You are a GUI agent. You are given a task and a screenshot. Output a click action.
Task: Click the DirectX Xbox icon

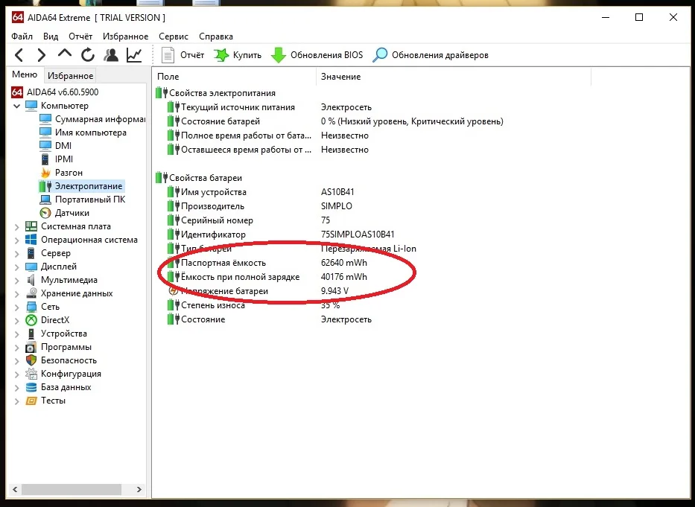(31, 320)
